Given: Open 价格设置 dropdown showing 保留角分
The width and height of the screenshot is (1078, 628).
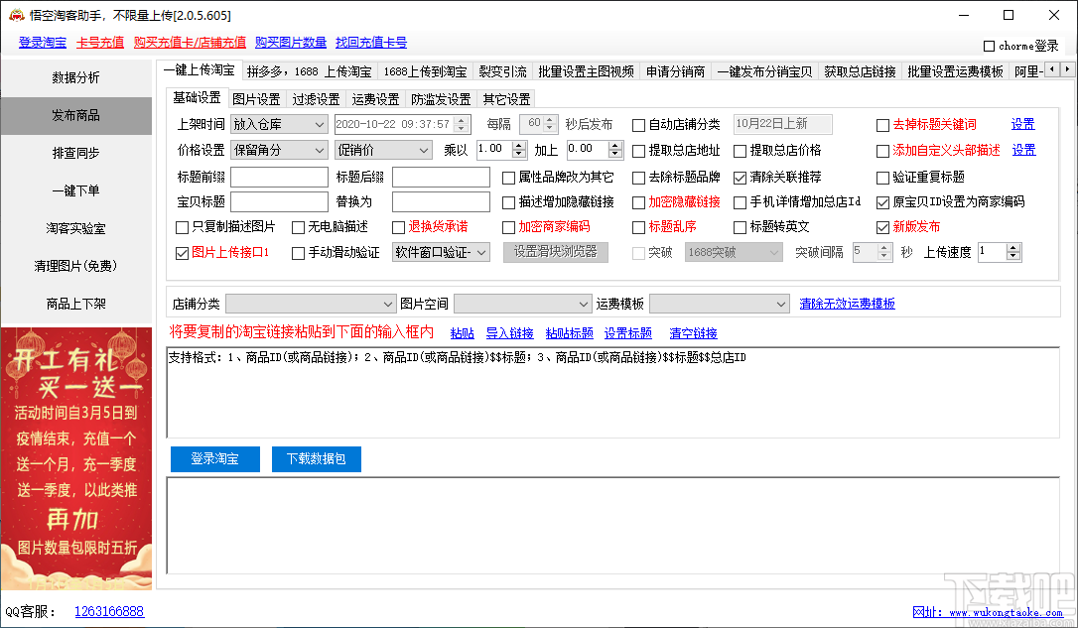Looking at the screenshot, I should (x=279, y=150).
